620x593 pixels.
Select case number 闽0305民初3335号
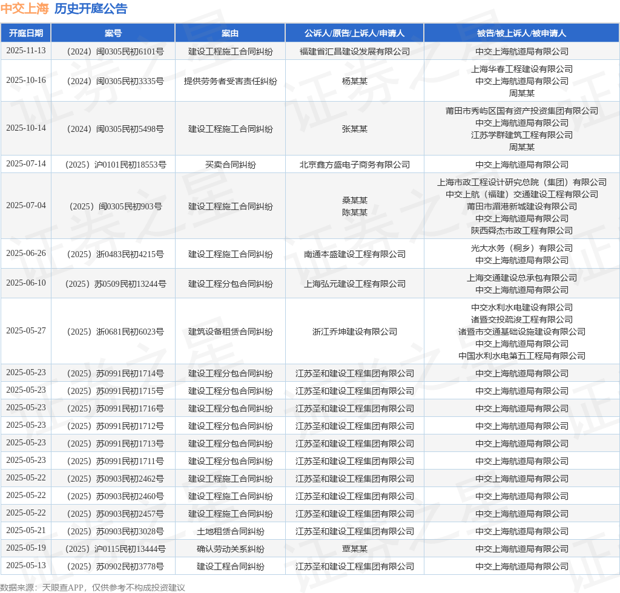(x=130, y=81)
